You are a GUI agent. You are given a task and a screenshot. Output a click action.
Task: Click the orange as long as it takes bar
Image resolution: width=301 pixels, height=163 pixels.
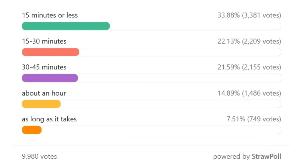(x=32, y=130)
